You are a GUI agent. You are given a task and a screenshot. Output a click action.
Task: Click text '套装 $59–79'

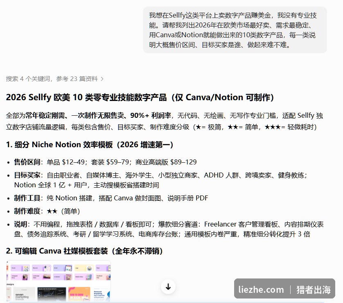[x=110, y=162]
